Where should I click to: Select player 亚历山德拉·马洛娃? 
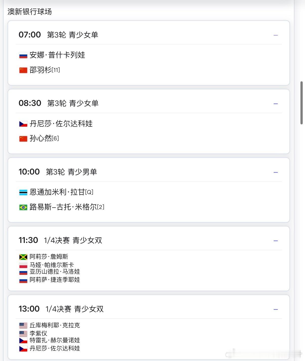[55, 272]
